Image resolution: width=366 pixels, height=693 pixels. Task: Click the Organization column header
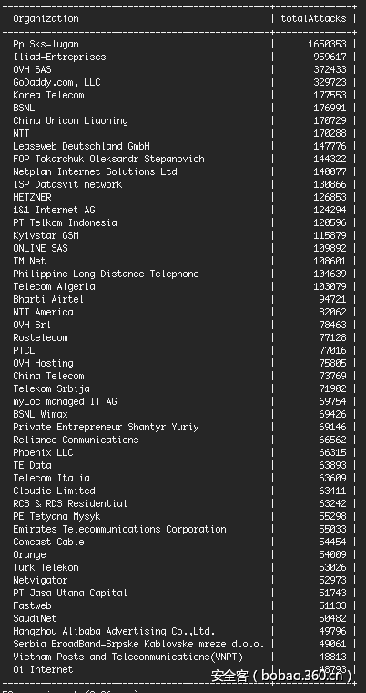(x=46, y=18)
